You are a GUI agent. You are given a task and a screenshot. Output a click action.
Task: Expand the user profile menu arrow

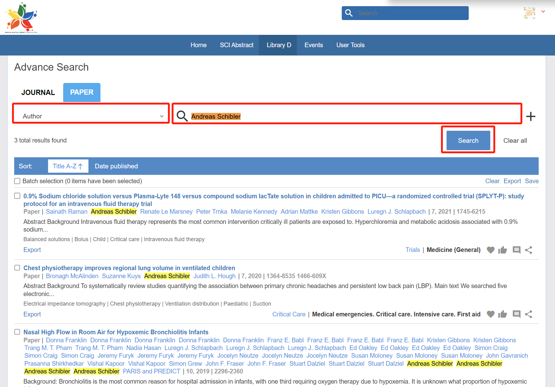(x=543, y=12)
